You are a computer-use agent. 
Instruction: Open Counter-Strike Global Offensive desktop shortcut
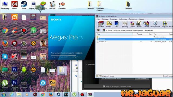coord(52,85)
